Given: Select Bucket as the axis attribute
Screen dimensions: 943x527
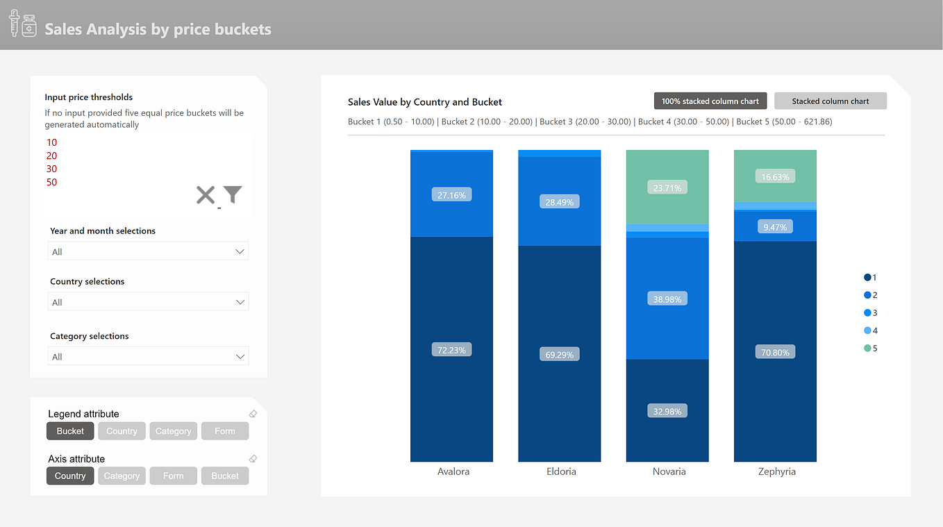Looking at the screenshot, I should (225, 476).
